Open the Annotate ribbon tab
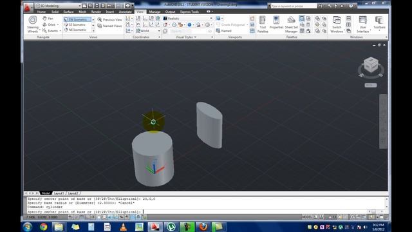 (125, 12)
